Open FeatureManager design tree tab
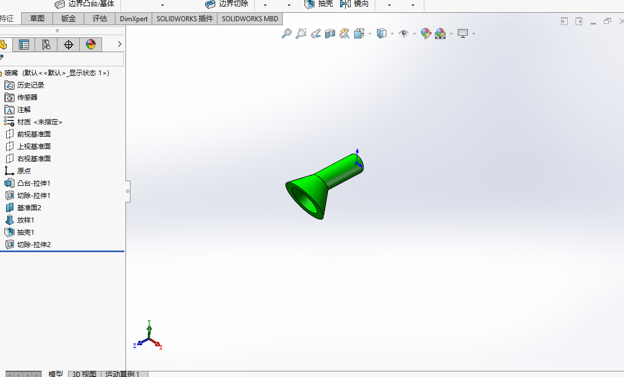This screenshot has height=377, width=624. [5, 45]
